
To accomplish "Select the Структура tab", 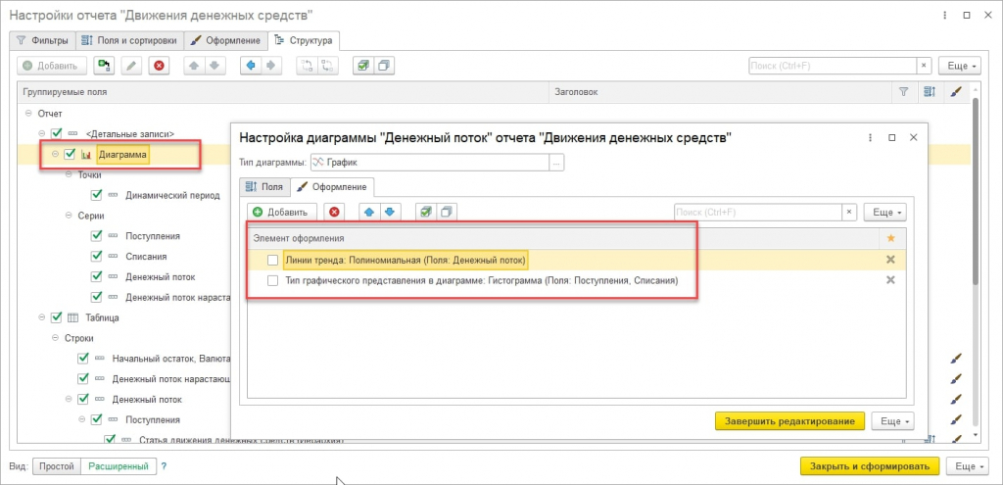I will [x=304, y=40].
